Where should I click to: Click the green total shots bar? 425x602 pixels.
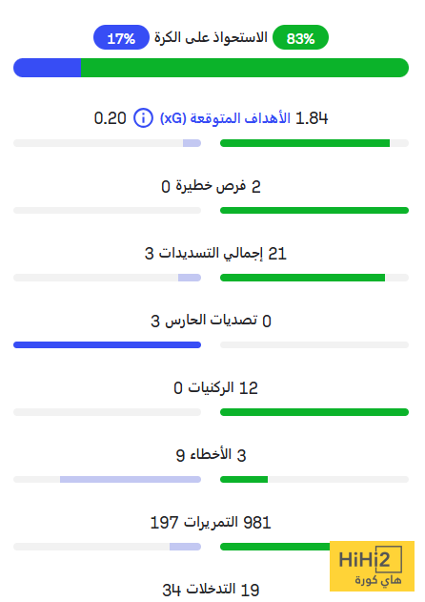pyautogui.click(x=303, y=278)
